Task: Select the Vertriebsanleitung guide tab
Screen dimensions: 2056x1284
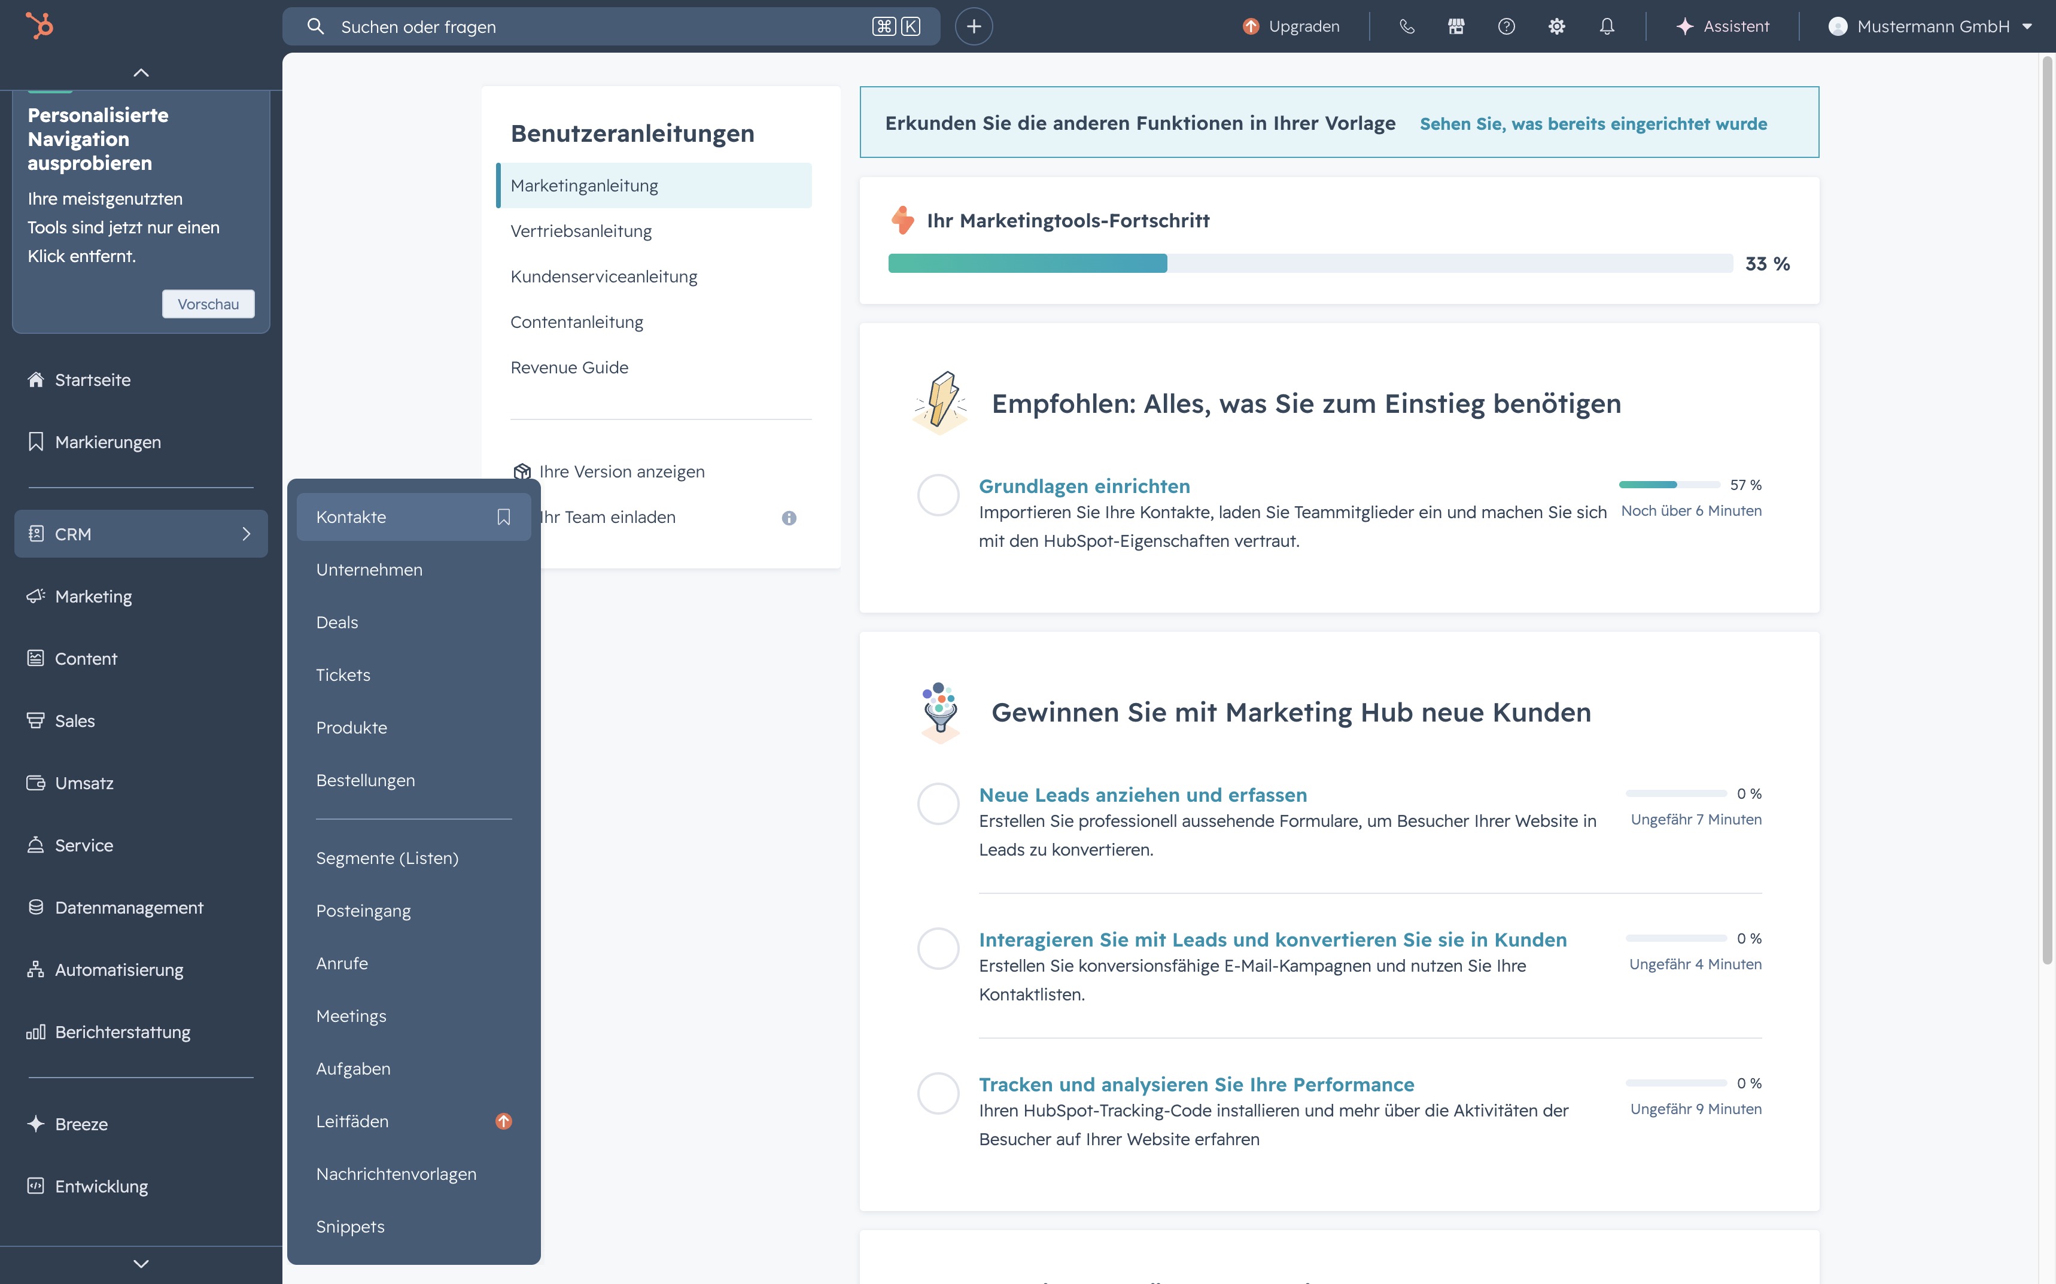Action: (654, 231)
